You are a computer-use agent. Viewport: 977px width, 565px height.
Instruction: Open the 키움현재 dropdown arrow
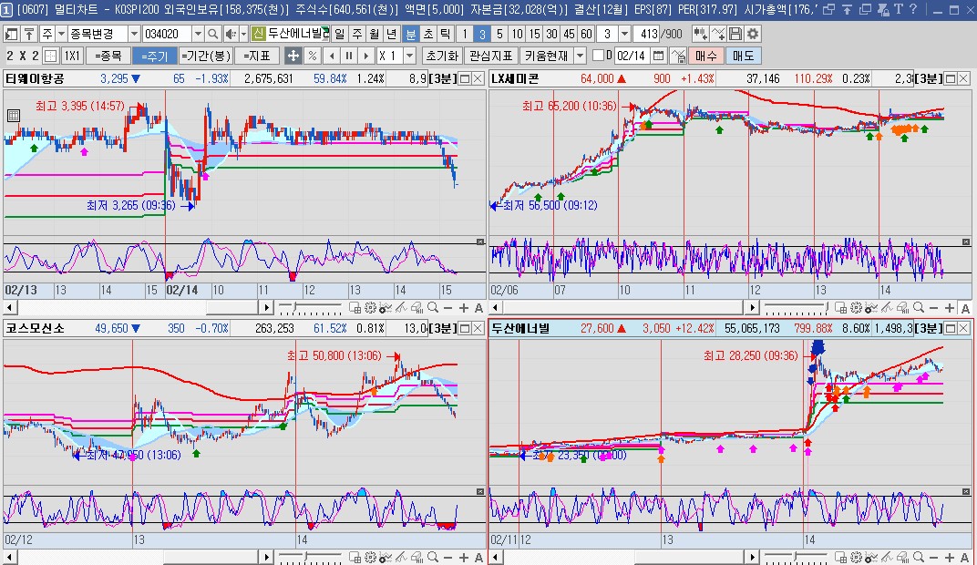(580, 56)
